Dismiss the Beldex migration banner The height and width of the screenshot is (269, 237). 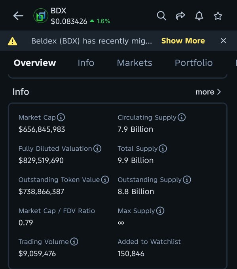click(x=223, y=41)
